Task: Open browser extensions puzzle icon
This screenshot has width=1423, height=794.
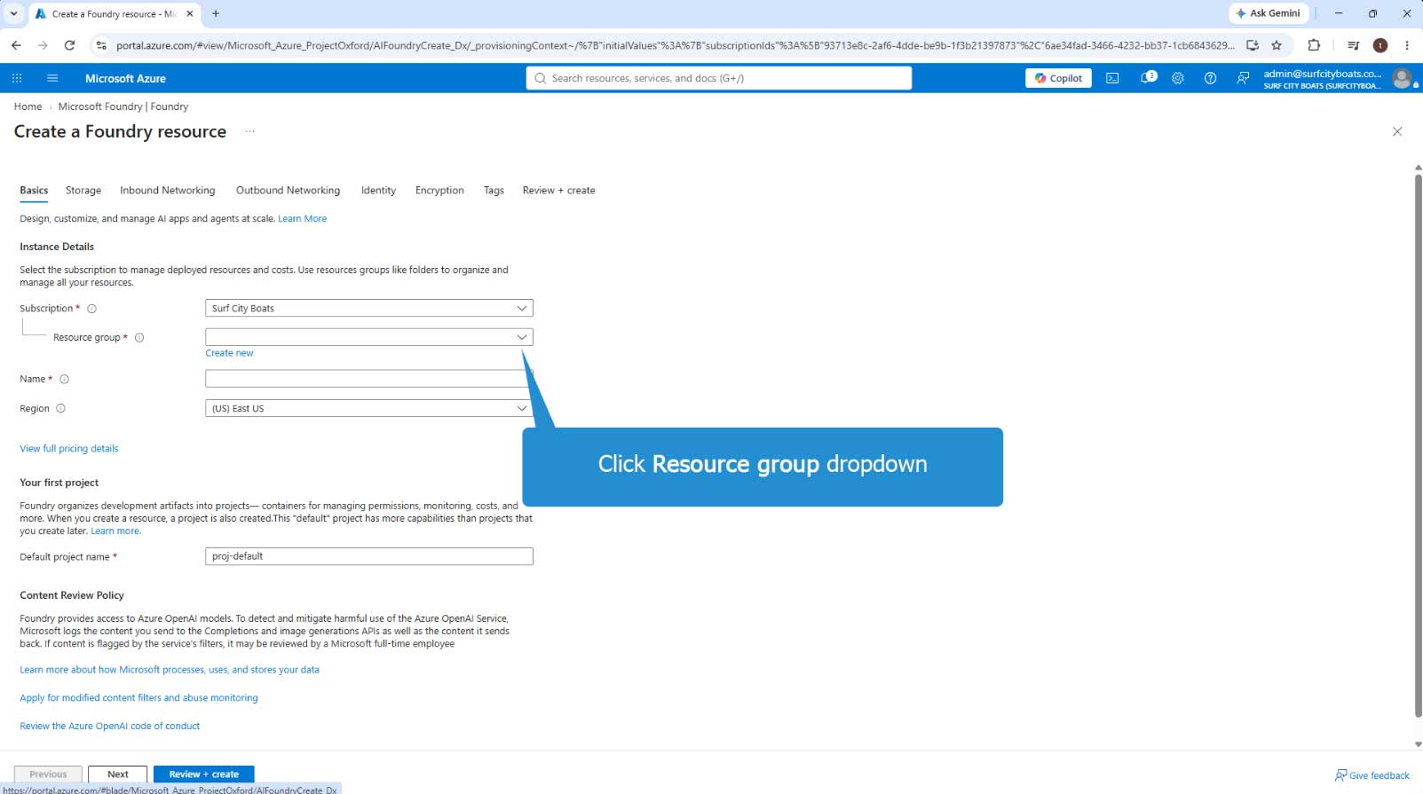Action: [1314, 45]
